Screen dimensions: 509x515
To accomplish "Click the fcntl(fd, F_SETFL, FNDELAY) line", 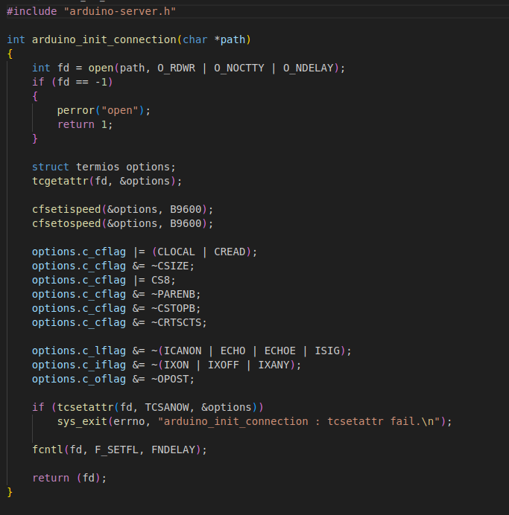I will pos(119,450).
